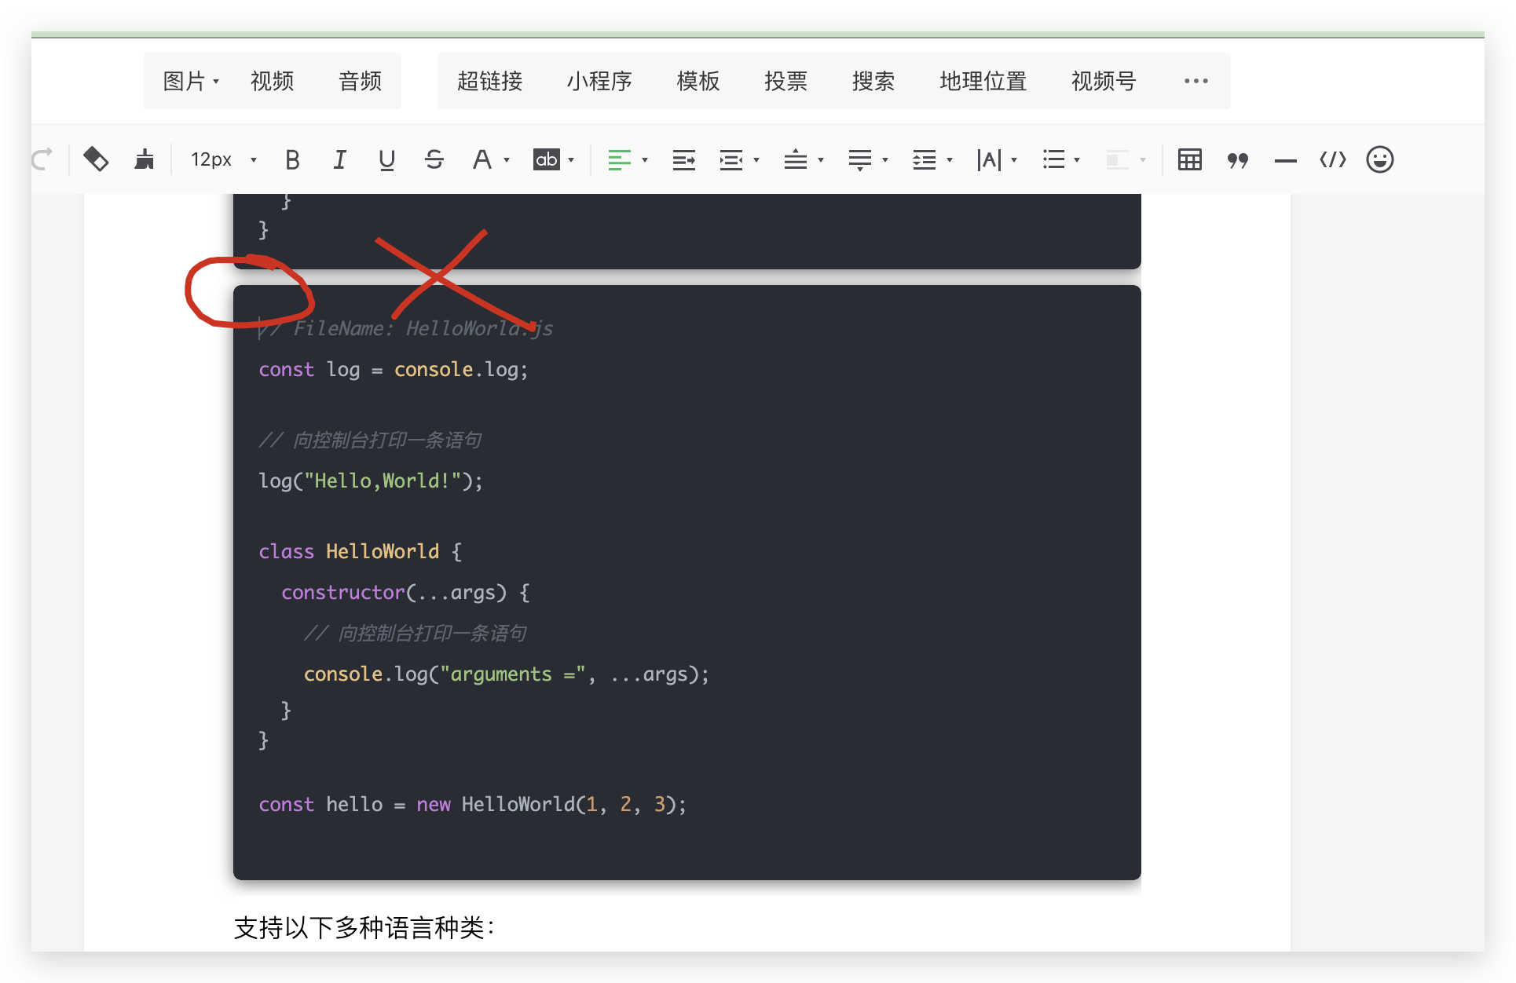Click the line spacing icon

tap(924, 160)
